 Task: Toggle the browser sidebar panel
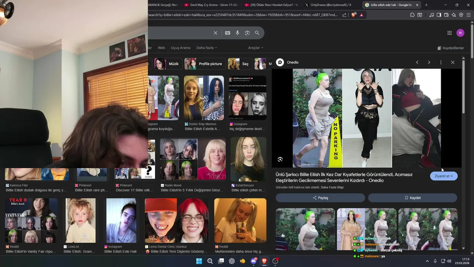coord(439,15)
